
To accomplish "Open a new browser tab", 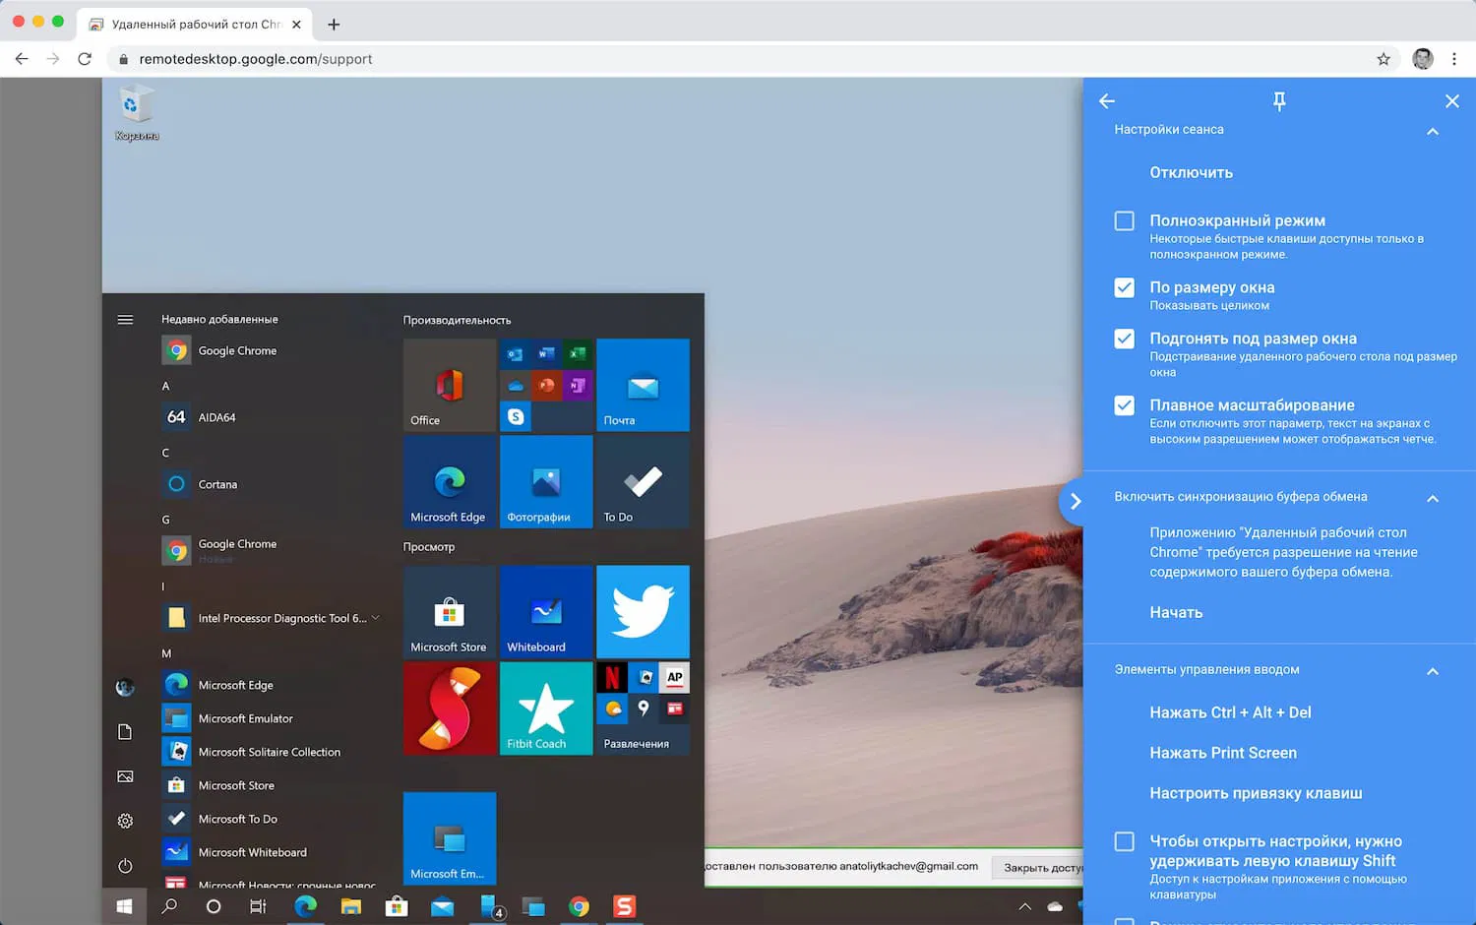I will (x=334, y=24).
